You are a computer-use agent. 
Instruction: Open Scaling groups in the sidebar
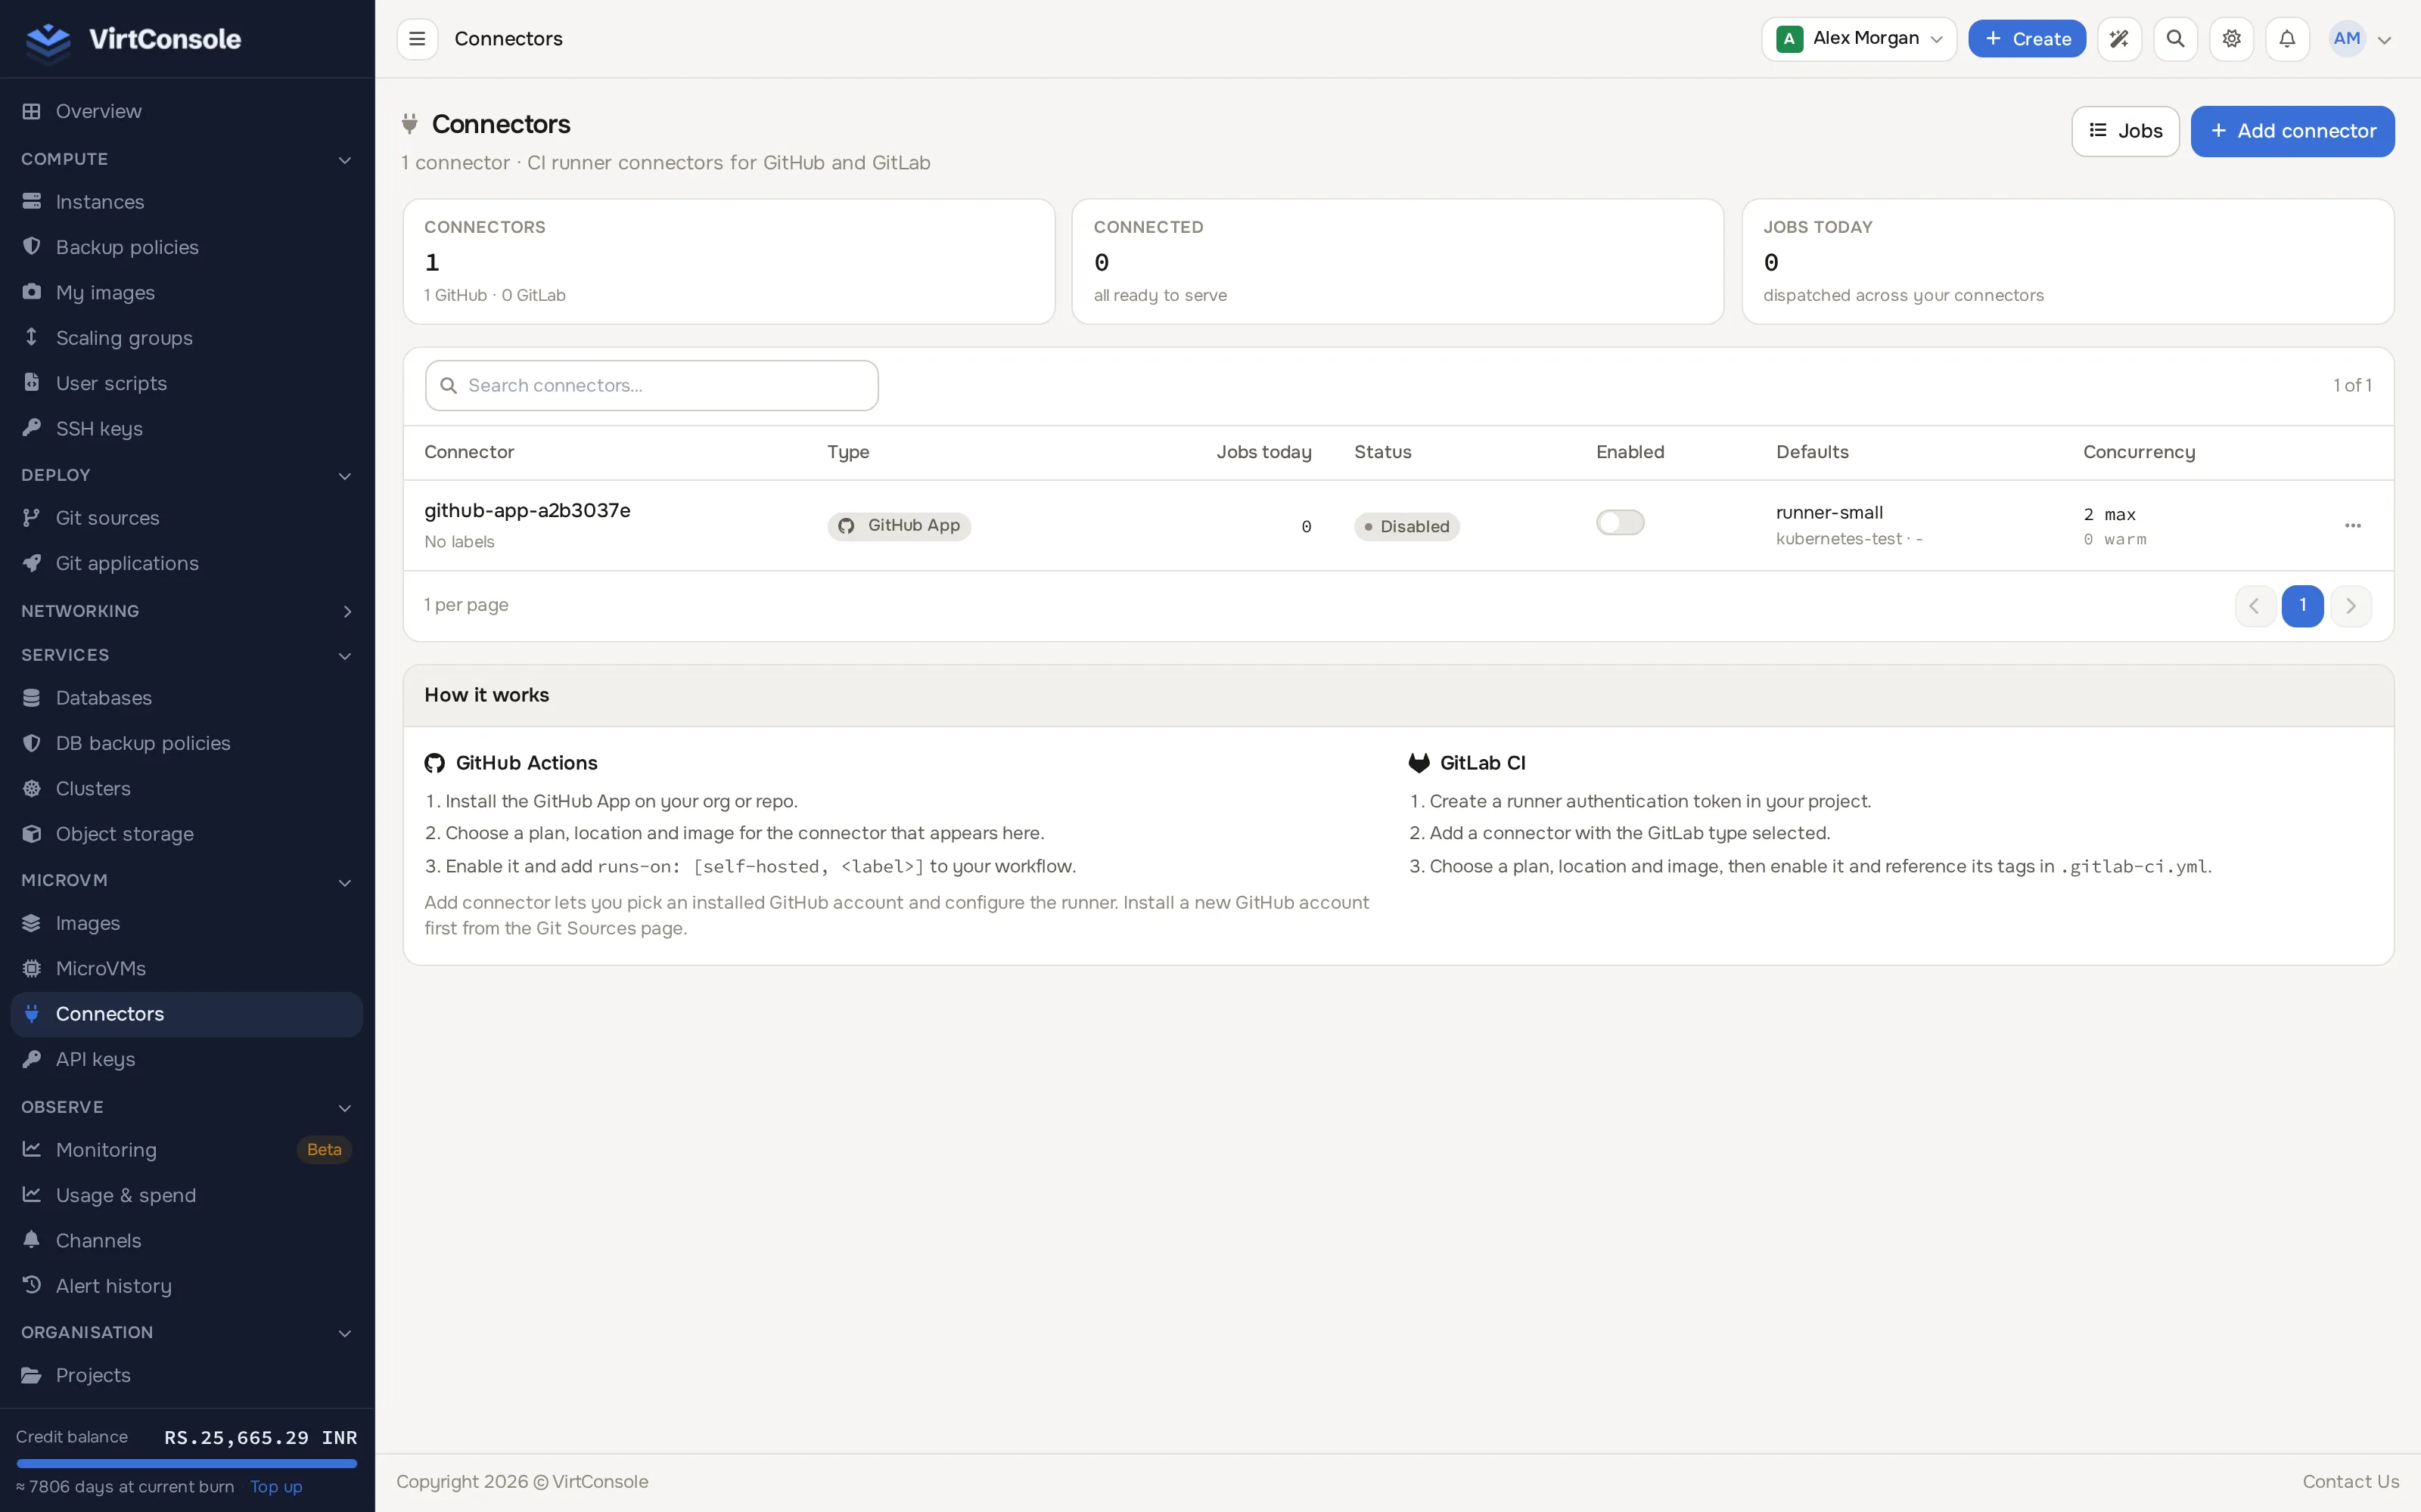[187, 338]
